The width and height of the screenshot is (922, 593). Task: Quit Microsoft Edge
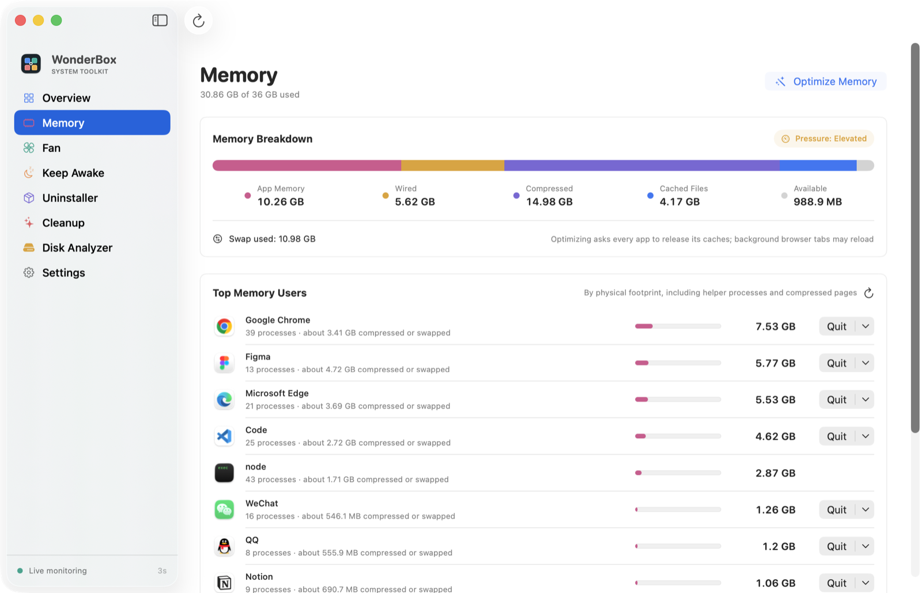click(x=837, y=400)
